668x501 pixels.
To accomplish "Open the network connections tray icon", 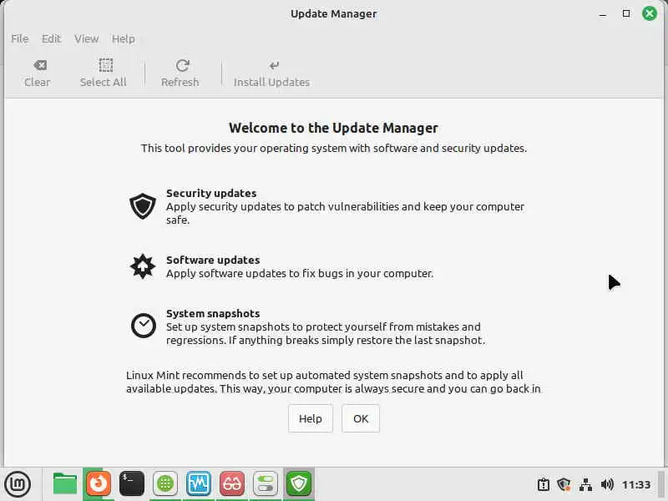I will 586,485.
